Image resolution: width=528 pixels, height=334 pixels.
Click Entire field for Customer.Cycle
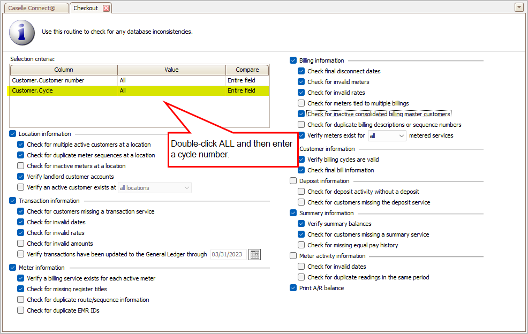coord(242,90)
